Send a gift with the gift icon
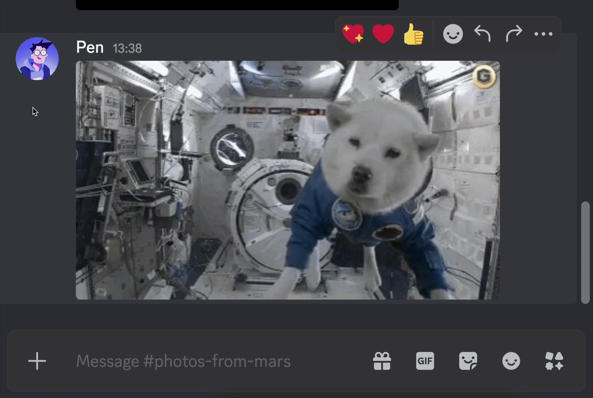The height and width of the screenshot is (398, 593). tap(382, 361)
